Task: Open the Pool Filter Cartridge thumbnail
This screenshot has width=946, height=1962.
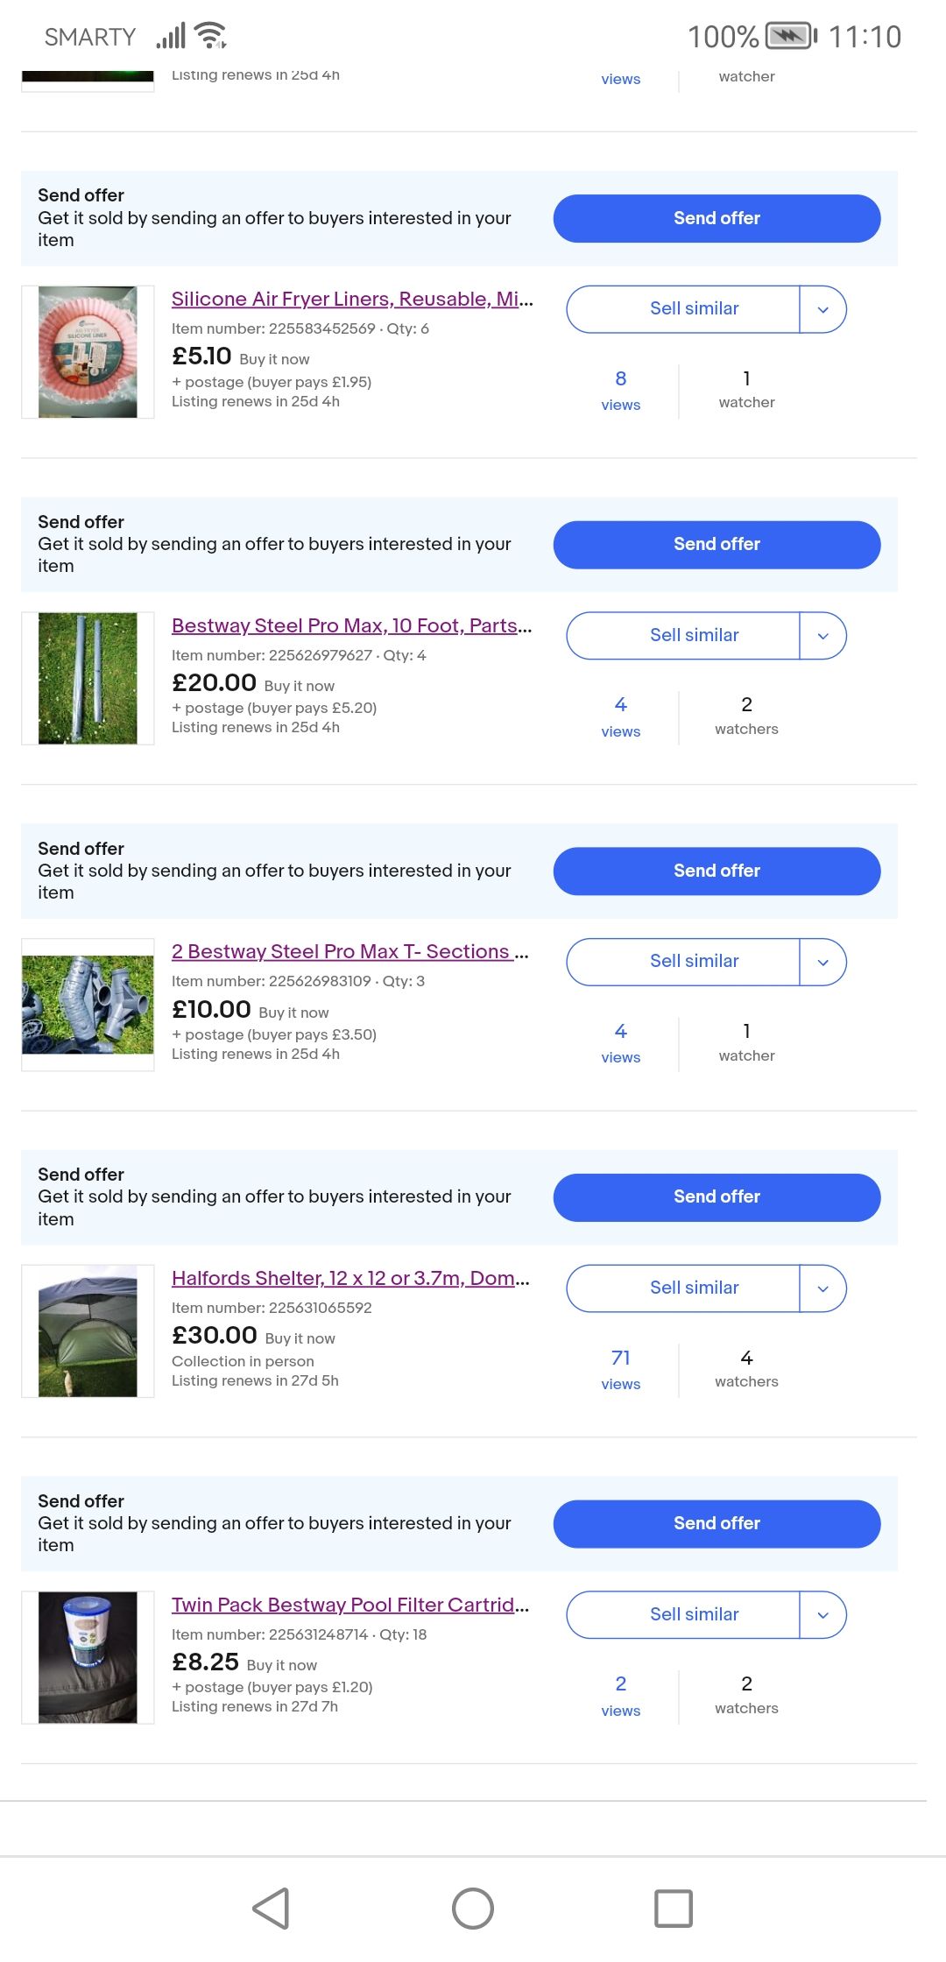Action: point(88,1657)
